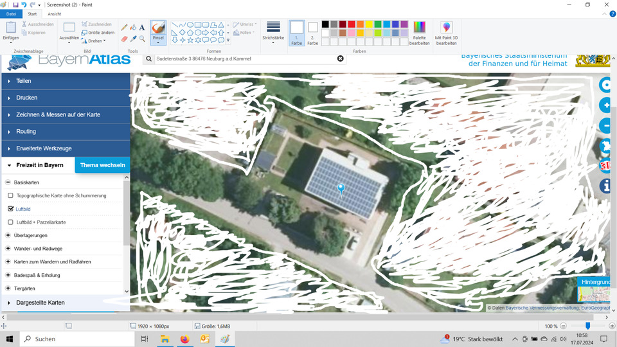Pick the red color swatch

[352, 24]
